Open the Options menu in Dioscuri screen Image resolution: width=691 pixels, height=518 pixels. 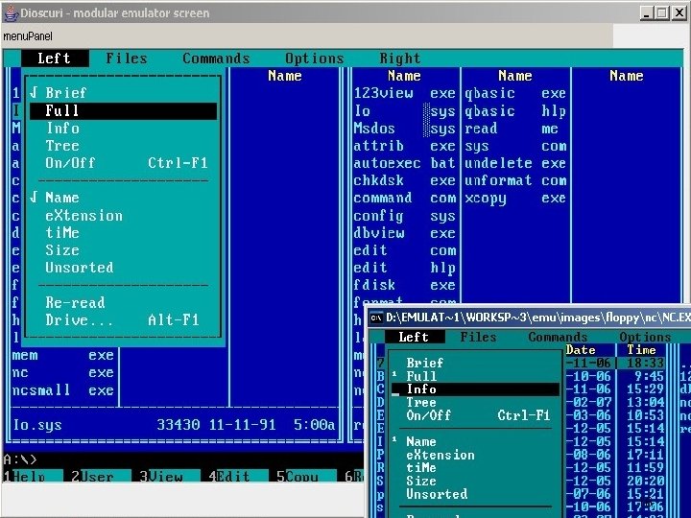point(314,59)
